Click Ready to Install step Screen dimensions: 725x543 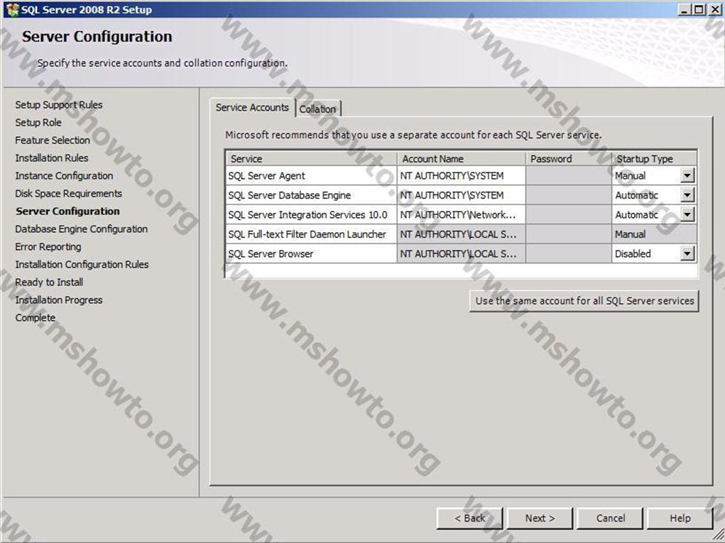[x=49, y=282]
